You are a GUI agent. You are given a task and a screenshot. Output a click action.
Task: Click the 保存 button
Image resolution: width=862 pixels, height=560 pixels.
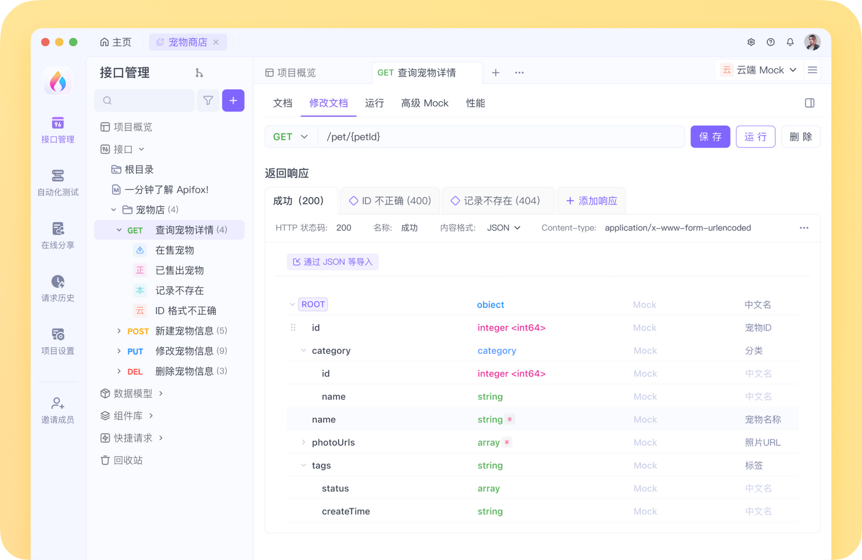[x=710, y=136]
